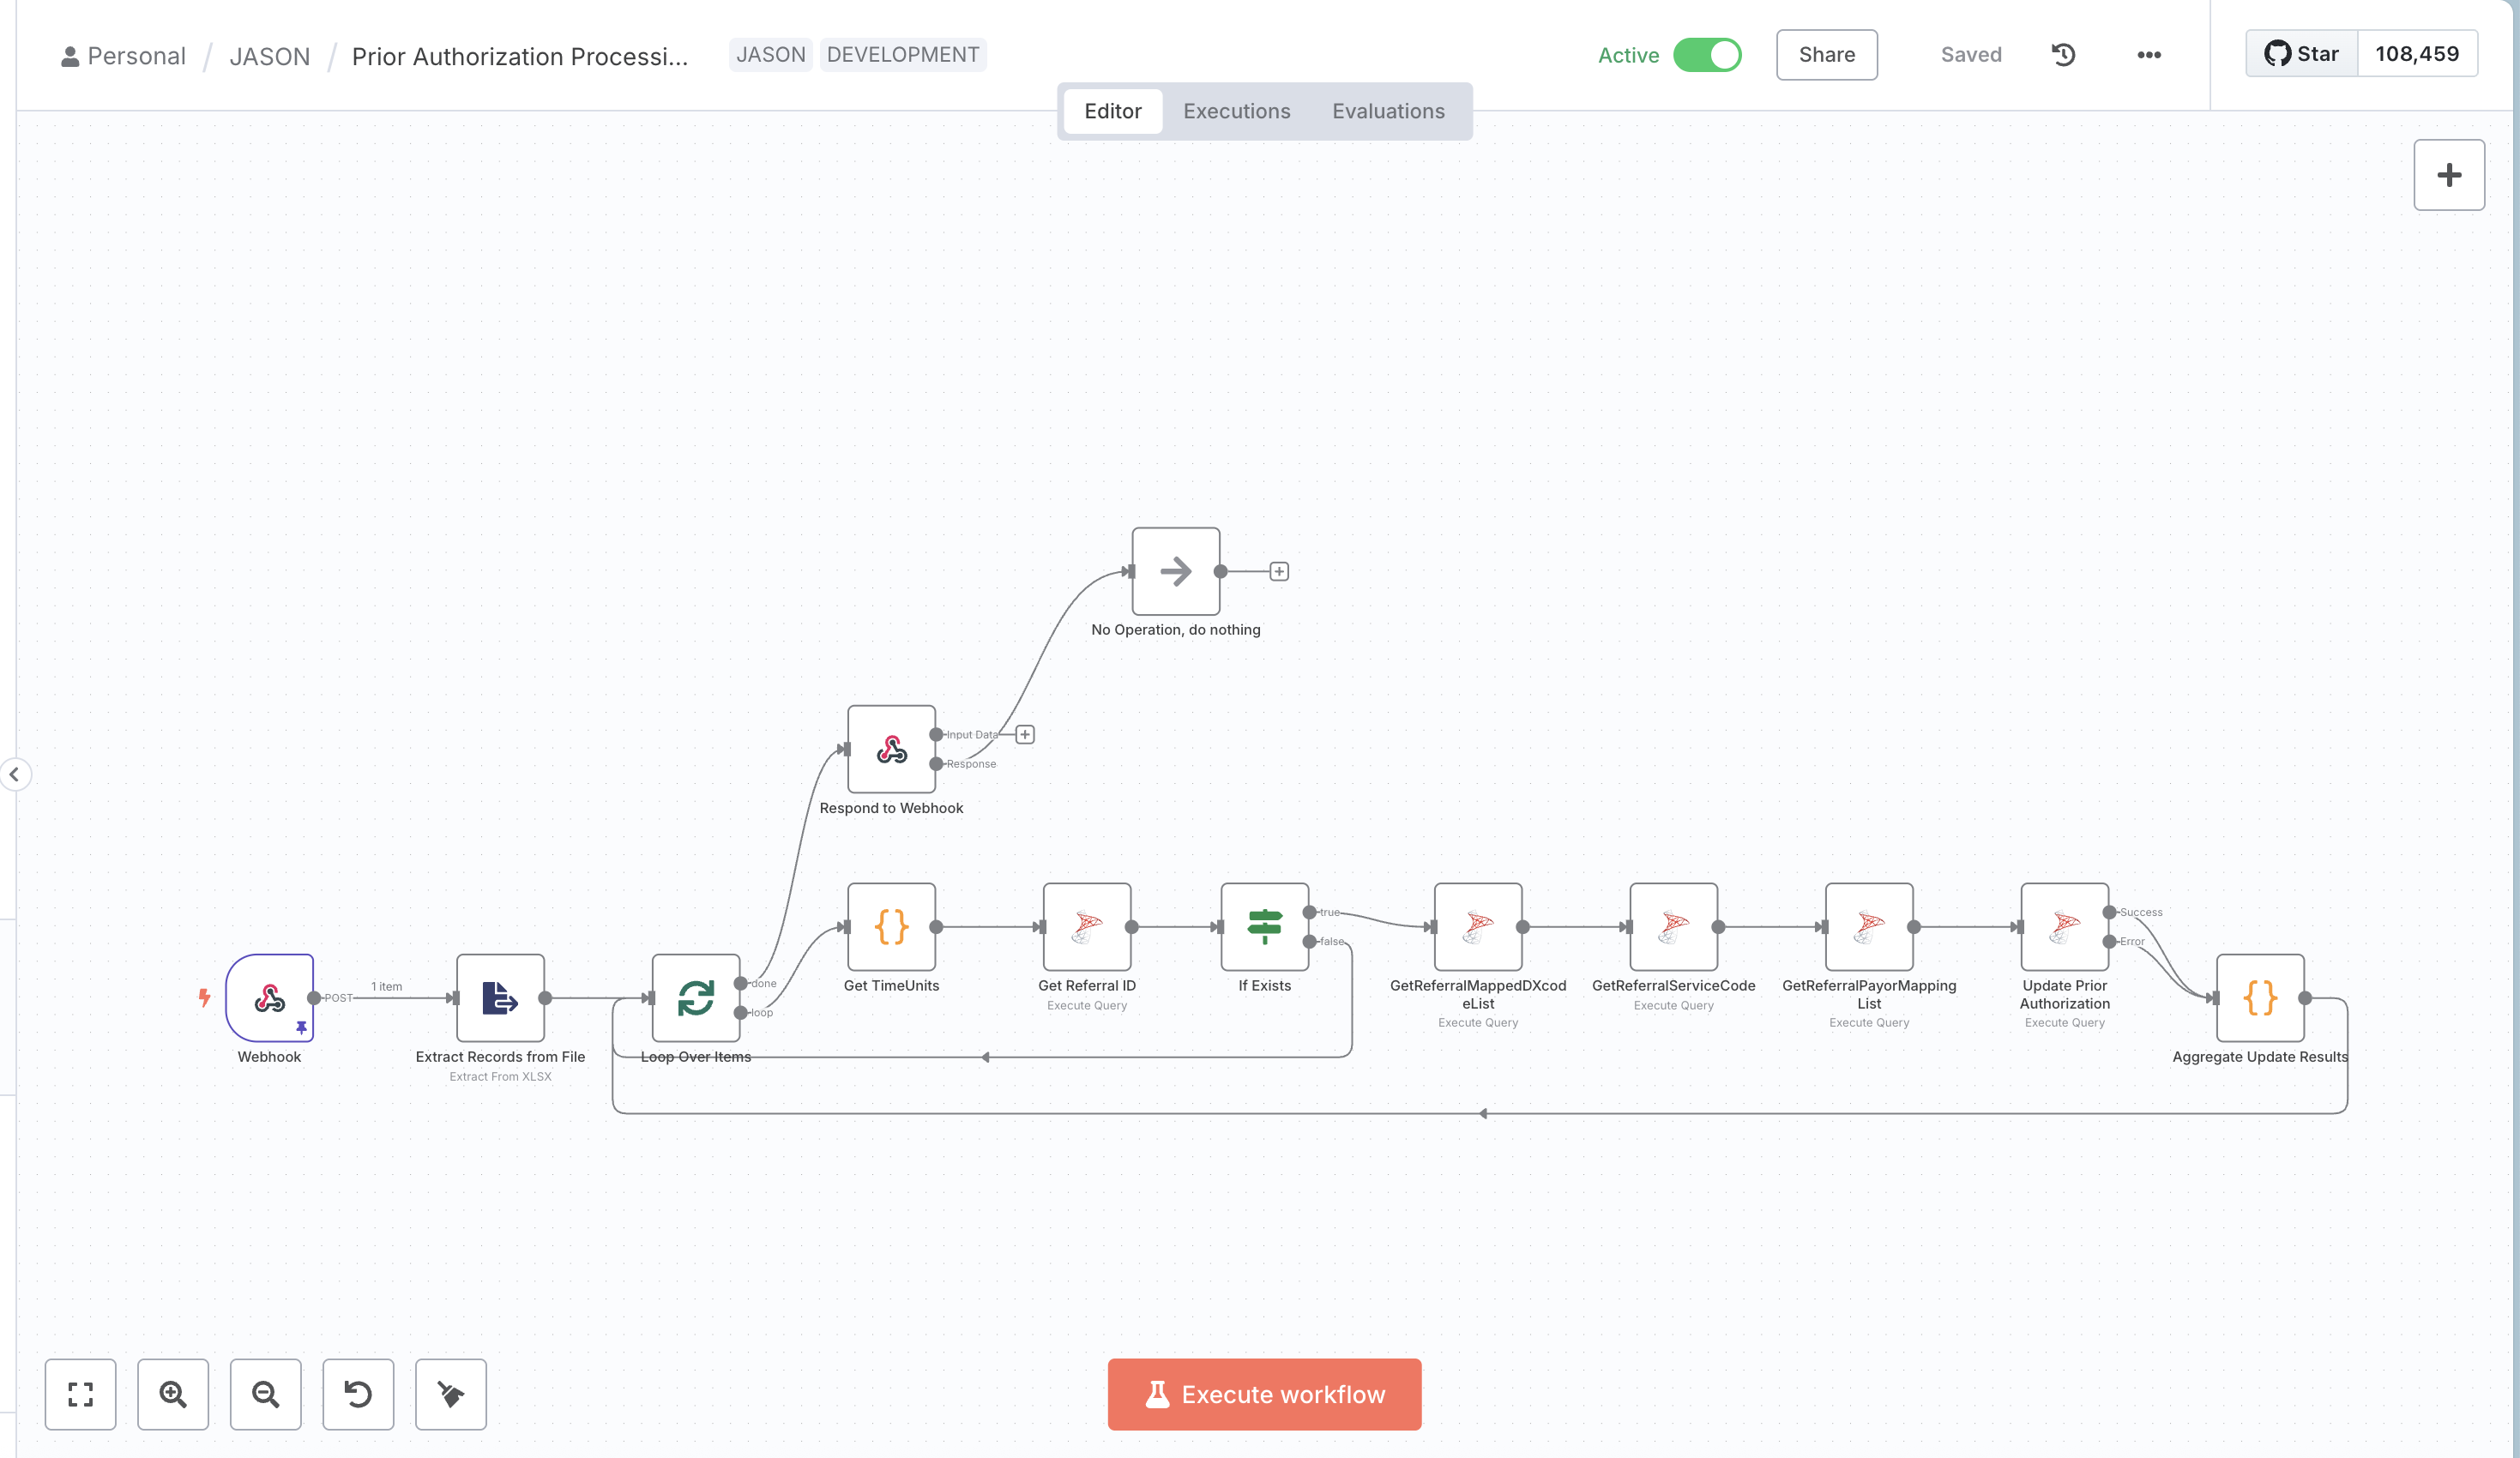Zoom in on the canvas
The image size is (2520, 1458).
(x=172, y=1394)
